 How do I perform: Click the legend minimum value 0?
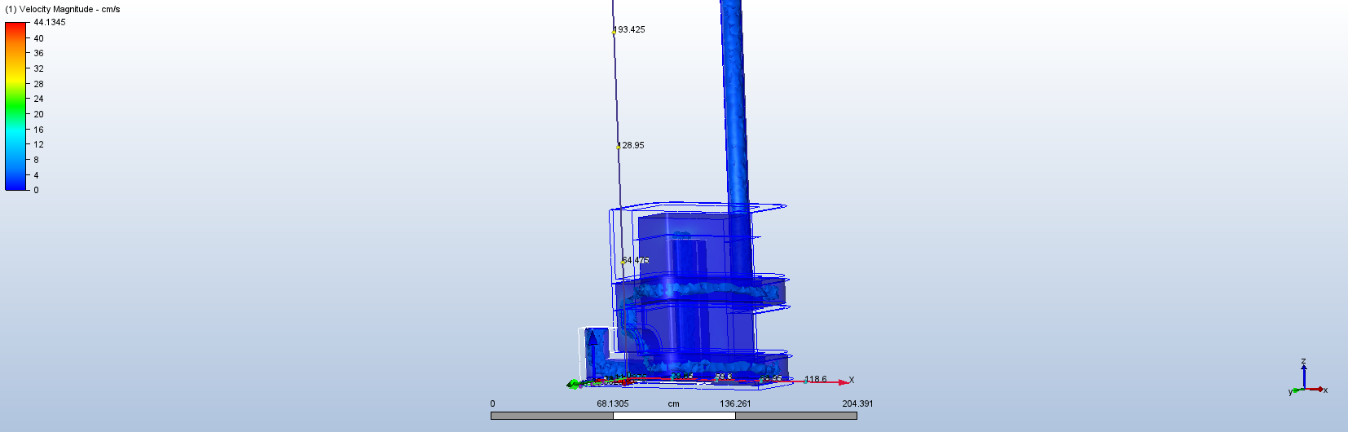click(36, 190)
